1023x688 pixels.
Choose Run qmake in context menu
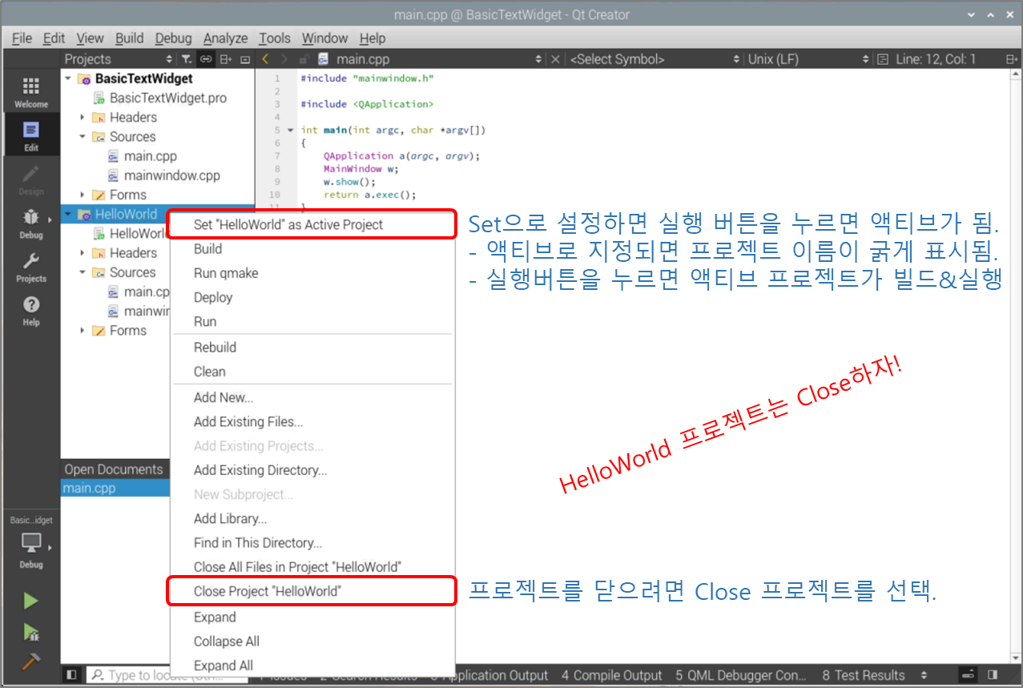pyautogui.click(x=312, y=273)
